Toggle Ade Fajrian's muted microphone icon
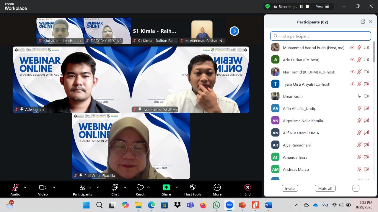The height and width of the screenshot is (212, 378). coord(359,59)
